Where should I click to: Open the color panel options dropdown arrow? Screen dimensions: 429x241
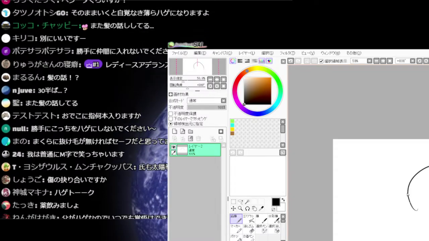pos(283,61)
